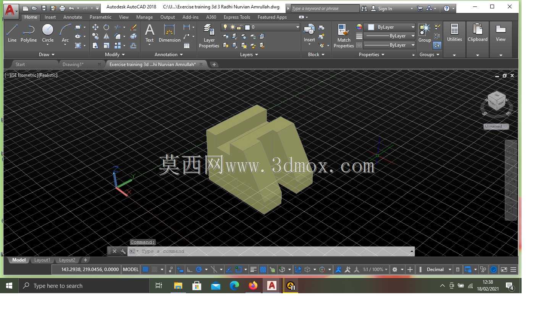
Task: Open Windows Start menu
Action: coord(9,286)
